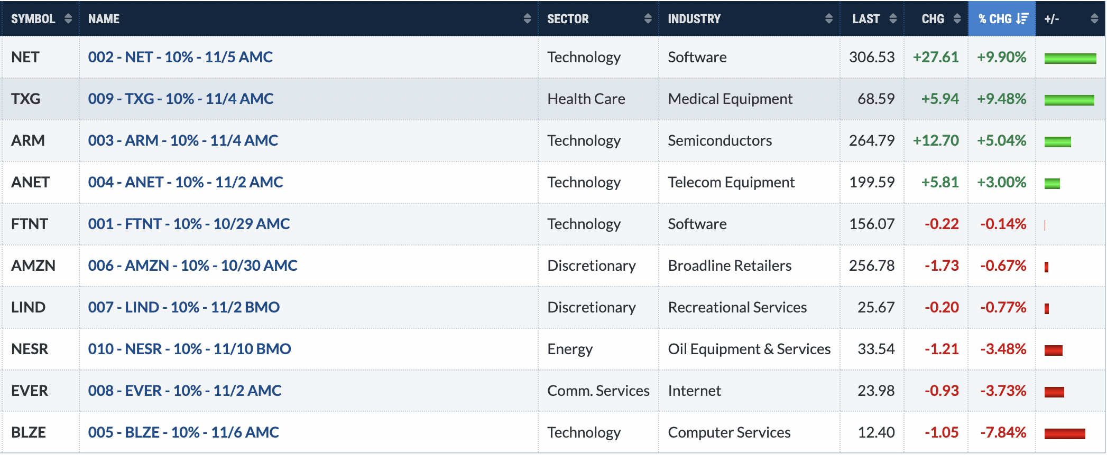This screenshot has height=455, width=1107.
Task: Toggle the % CHG descending sort icon
Action: pyautogui.click(x=1022, y=18)
